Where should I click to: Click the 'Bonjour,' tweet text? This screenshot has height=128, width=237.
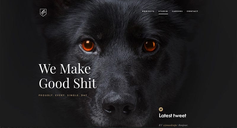tap(183, 125)
